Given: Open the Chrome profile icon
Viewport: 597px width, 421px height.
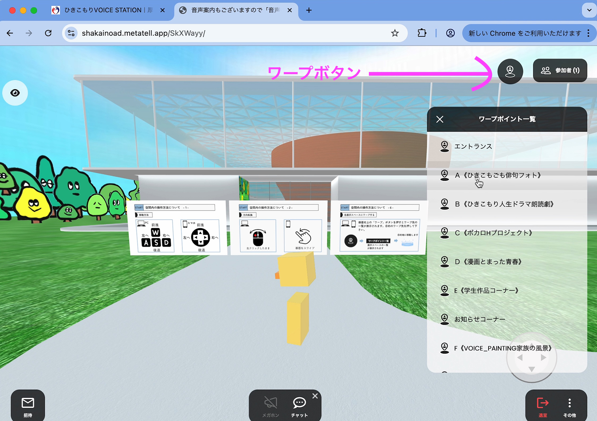Looking at the screenshot, I should click(x=450, y=33).
